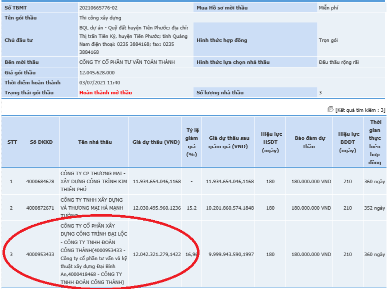Click the 'Số ĐKKD' column header
387x289 pixels.
pos(41,142)
